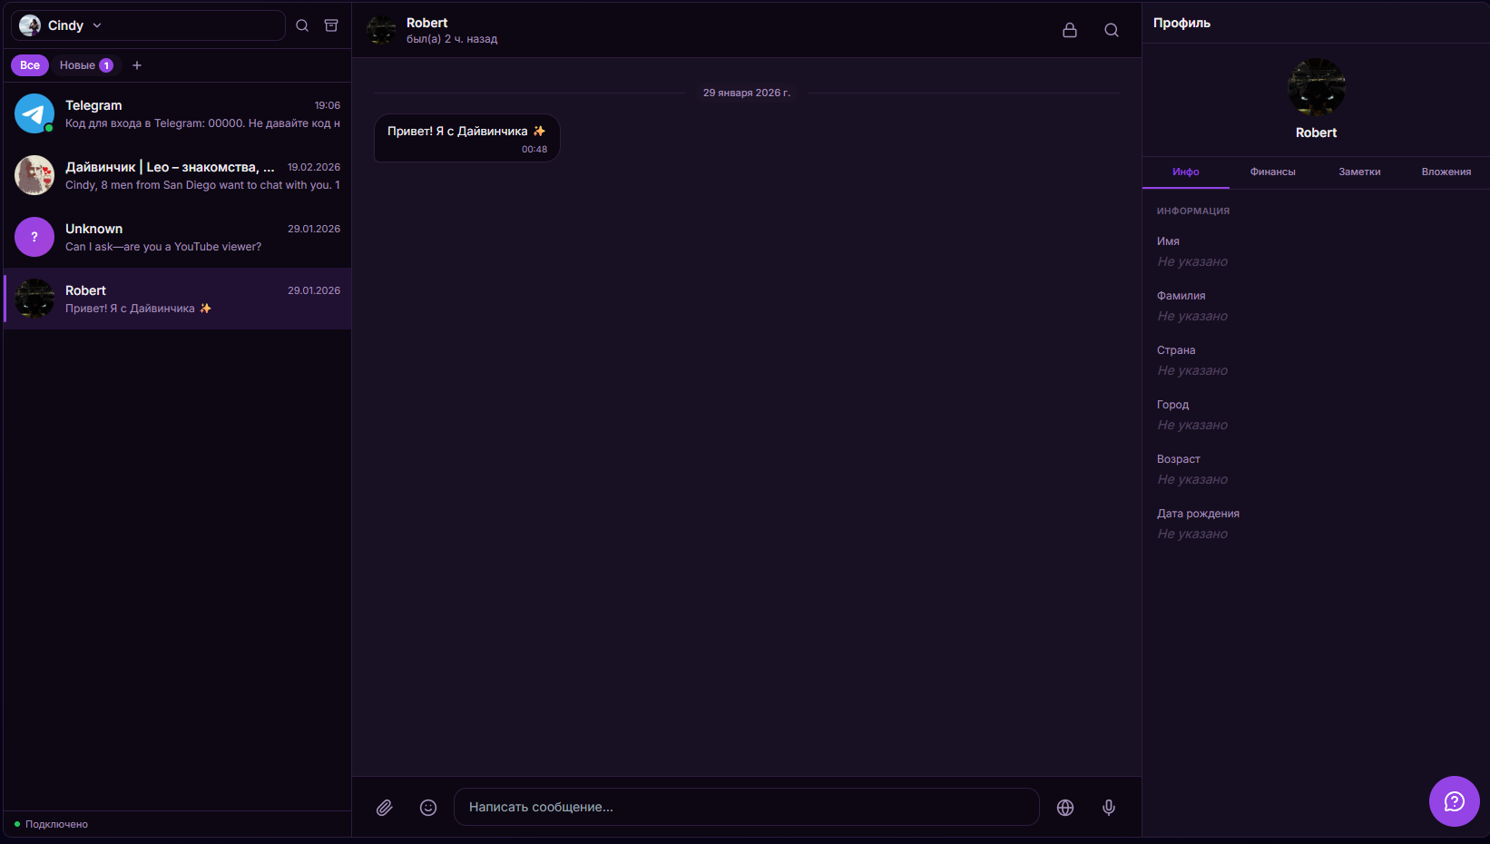Open the archive icon beside sidebar search
Viewport: 1490px width, 844px height.
331,25
